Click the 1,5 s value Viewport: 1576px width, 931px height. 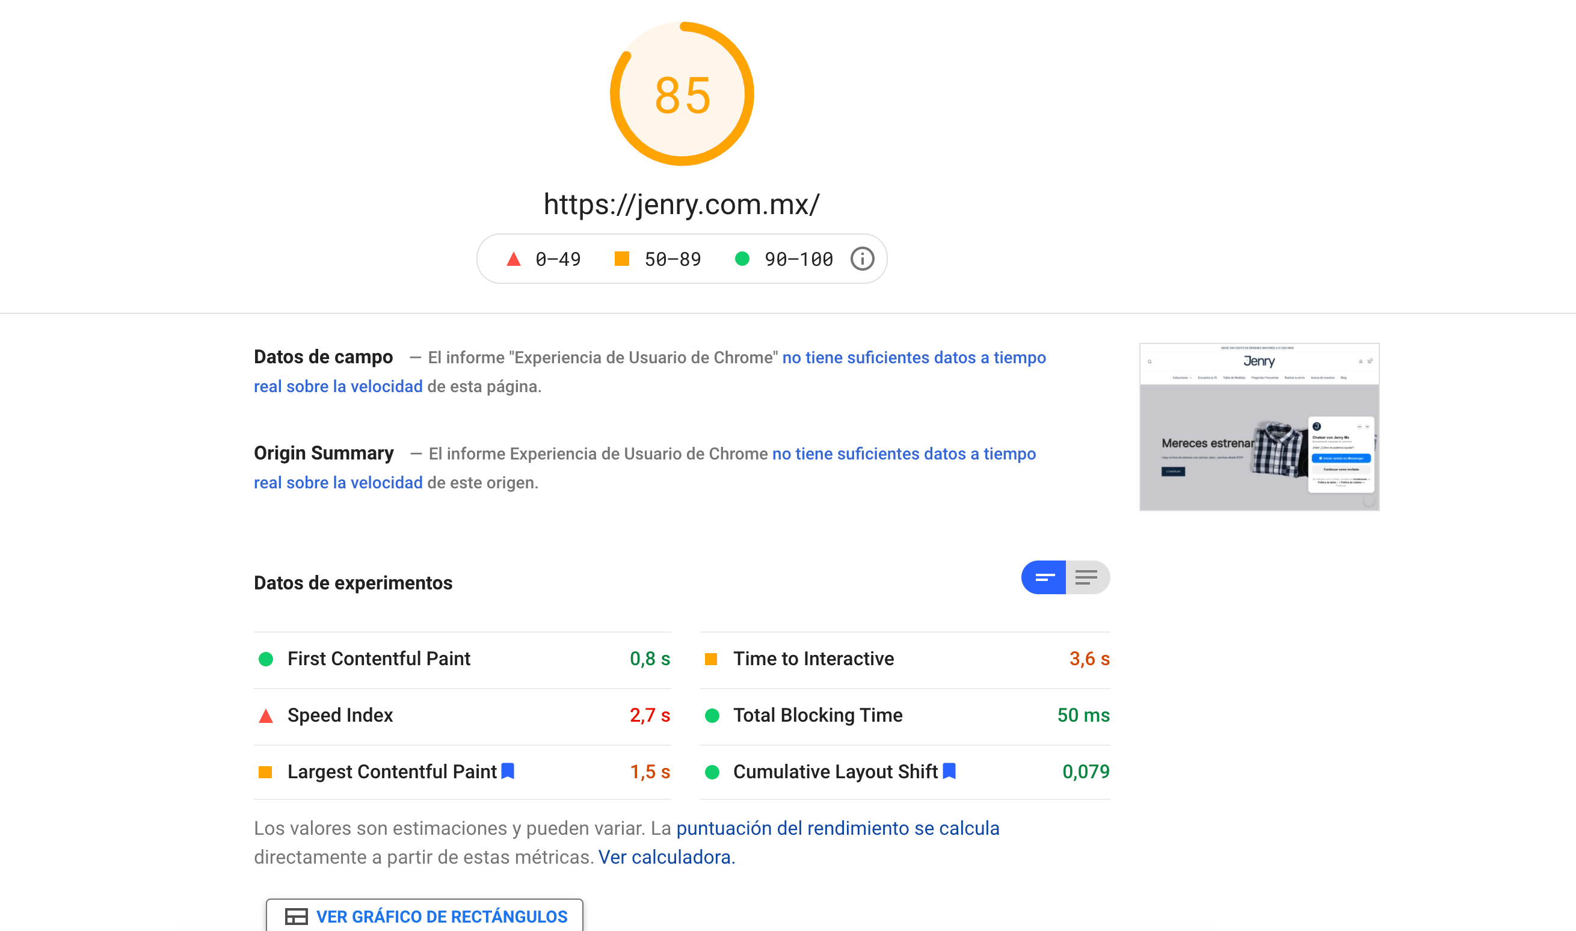650,772
